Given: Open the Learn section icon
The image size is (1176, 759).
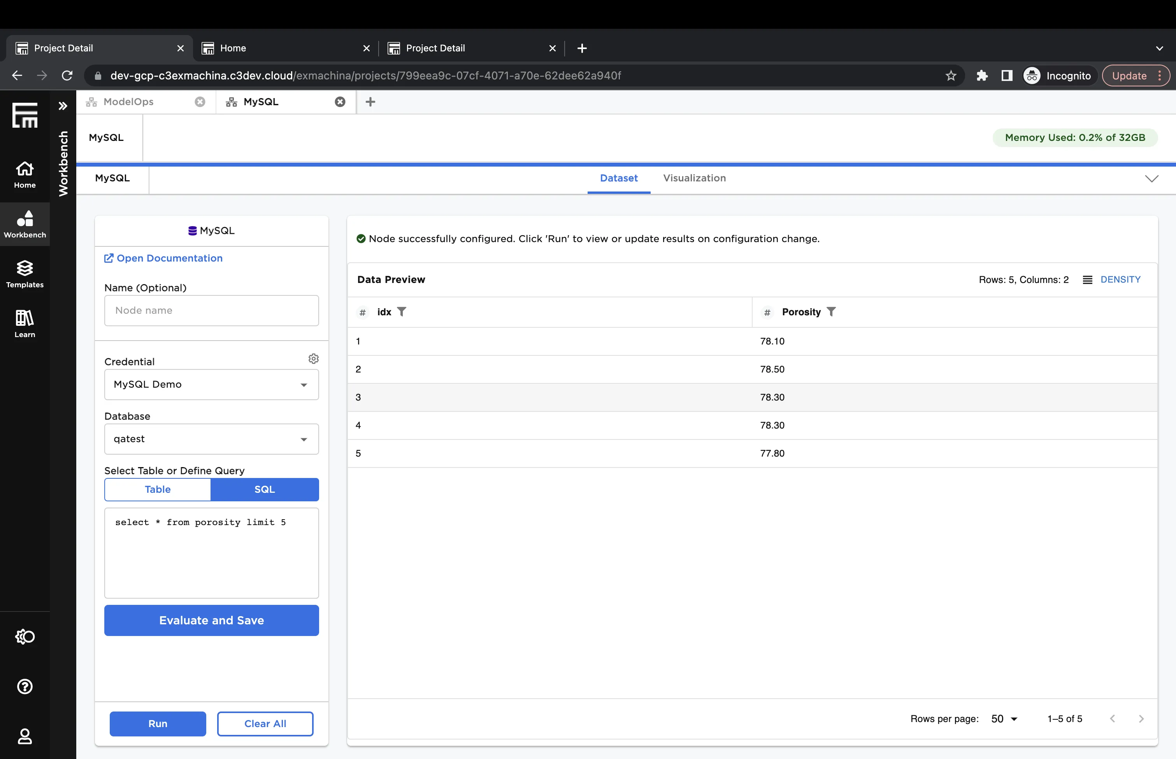Looking at the screenshot, I should 25,323.
